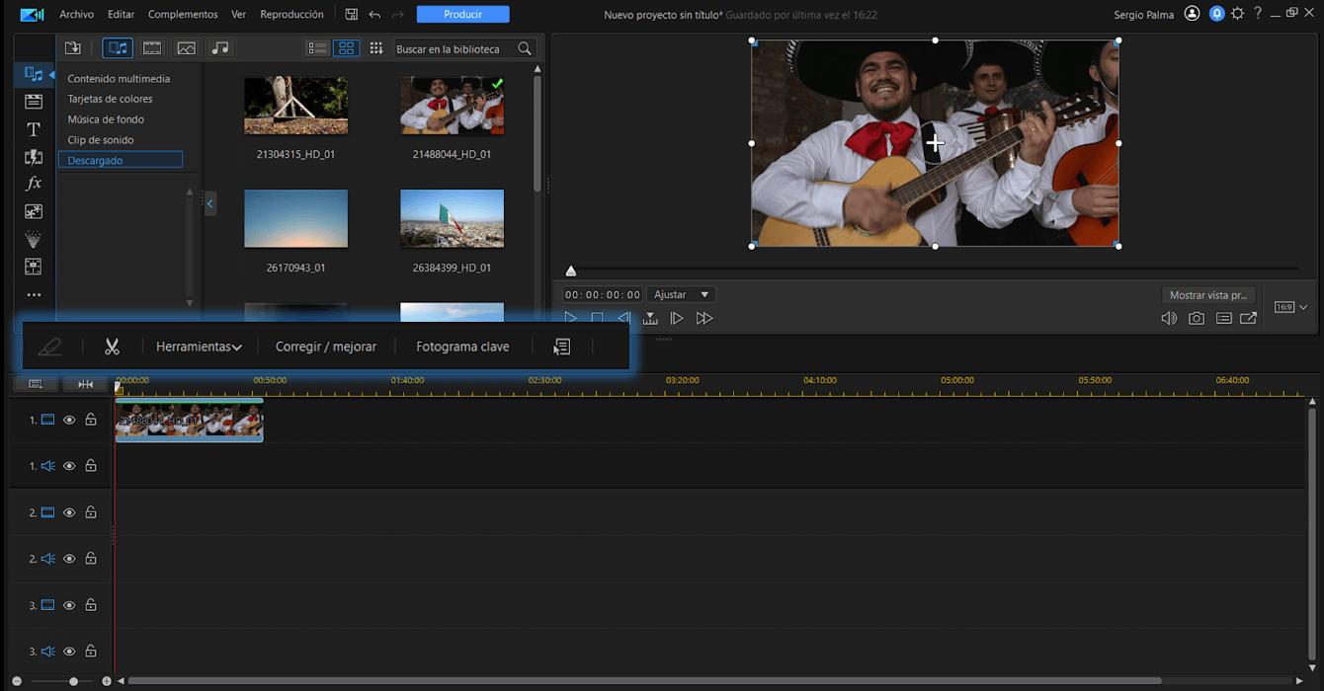Image resolution: width=1324 pixels, height=691 pixels.
Task: Mute audio track 2 with its eye icon
Action: [x=69, y=559]
